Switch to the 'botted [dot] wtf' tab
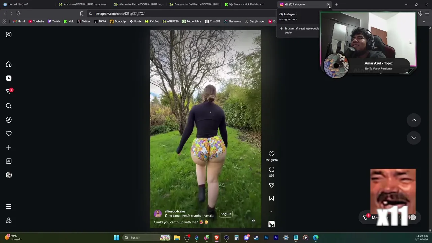Screen dimensions: 432x243 pyautogui.click(x=27, y=4)
